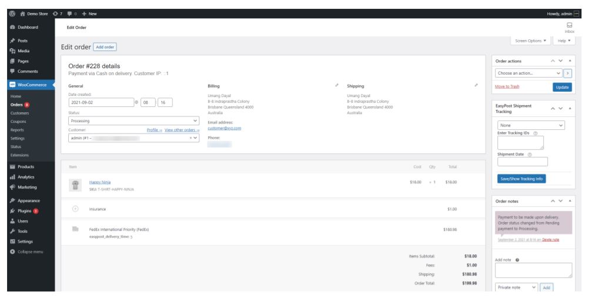Collapse the Order actions panel
The image size is (592, 306).
pos(570,60)
